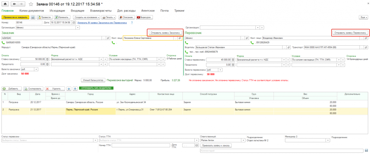Open customer Условие По копиям накладных dropdown
This screenshot has width=370, height=155.
[159, 59]
